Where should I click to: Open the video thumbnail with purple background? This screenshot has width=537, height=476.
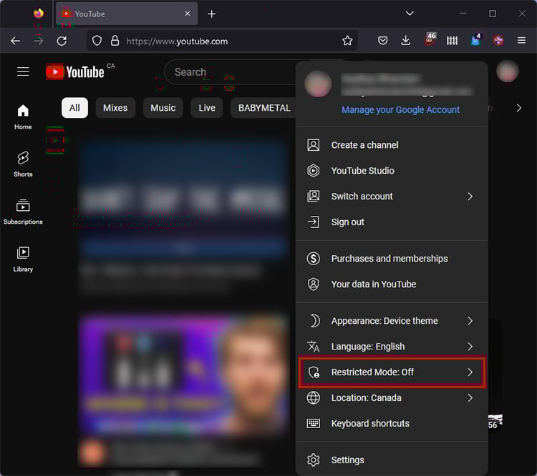tap(183, 375)
